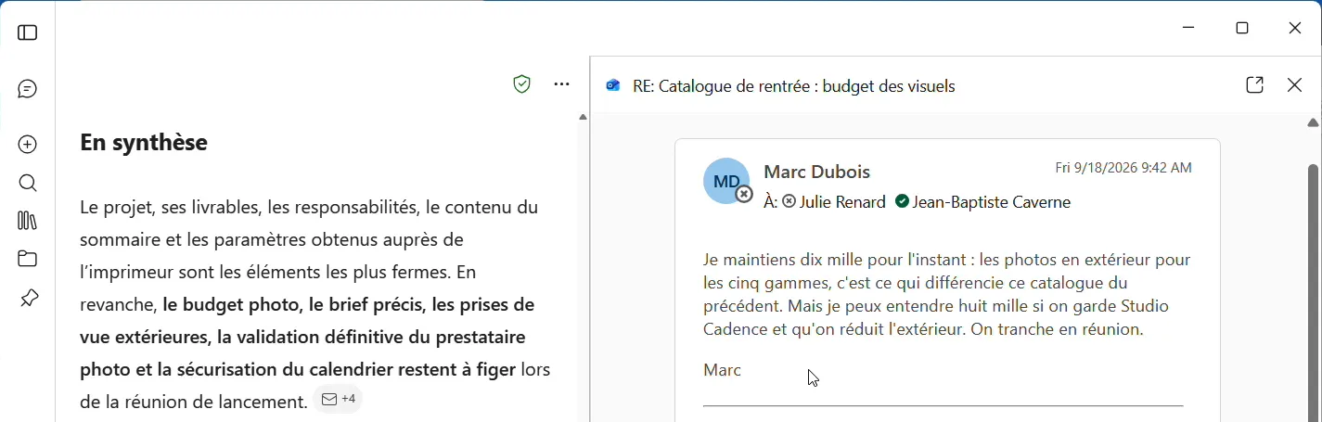1322x422 pixels.
Task: Click the pin icon in sidebar
Action: point(29,298)
